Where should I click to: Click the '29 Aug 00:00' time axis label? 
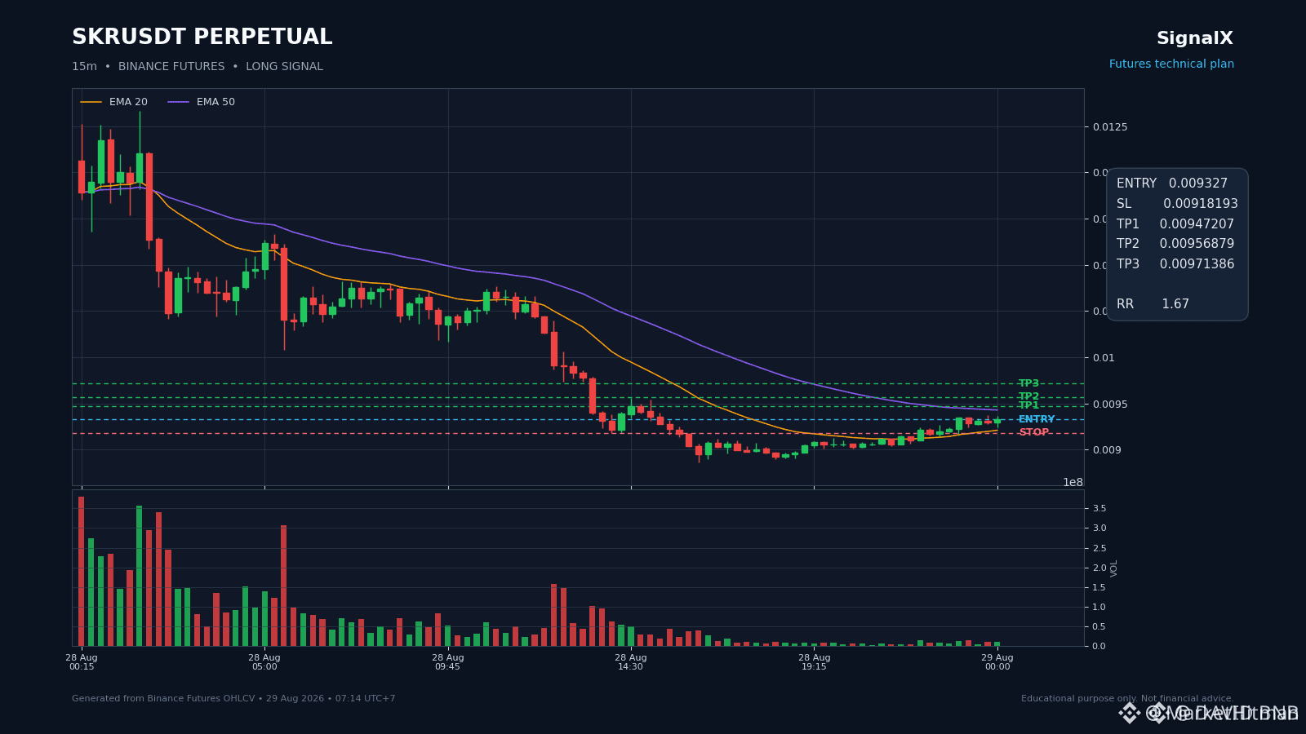click(x=997, y=662)
